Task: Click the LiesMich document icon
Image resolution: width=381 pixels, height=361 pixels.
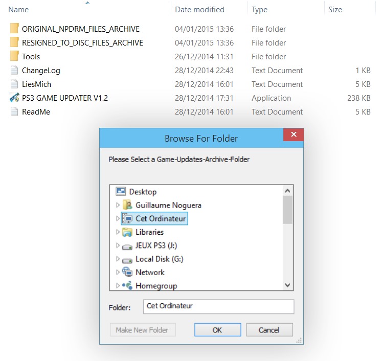Action: click(x=14, y=84)
